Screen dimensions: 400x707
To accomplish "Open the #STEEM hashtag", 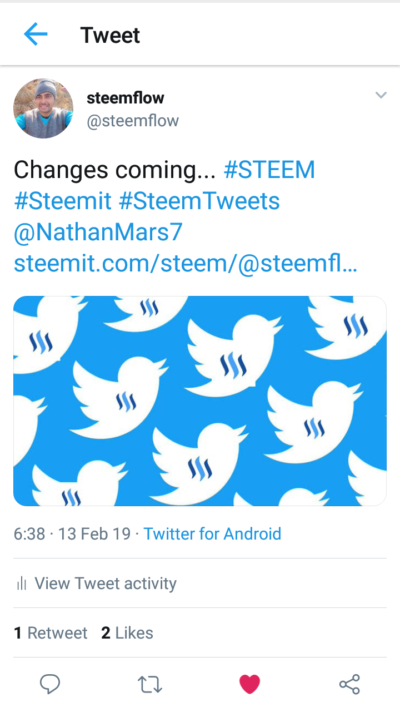I will pos(269,170).
